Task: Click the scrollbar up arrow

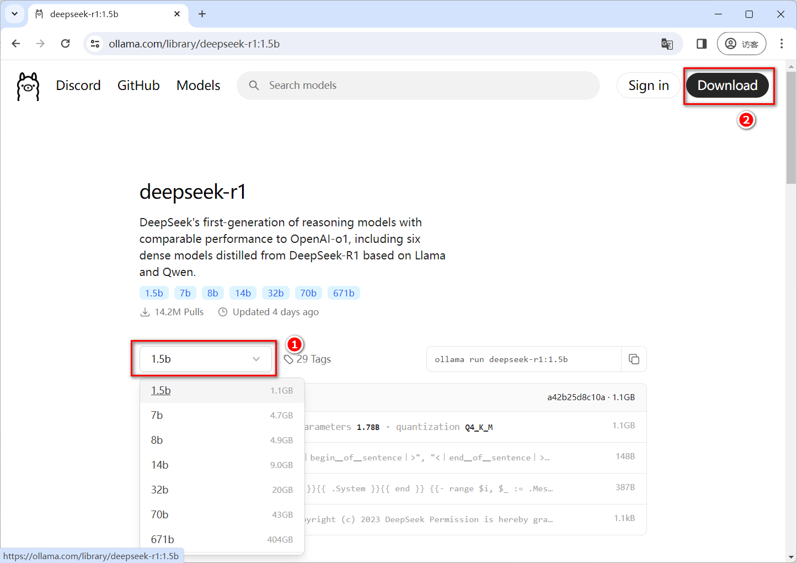Action: point(791,66)
